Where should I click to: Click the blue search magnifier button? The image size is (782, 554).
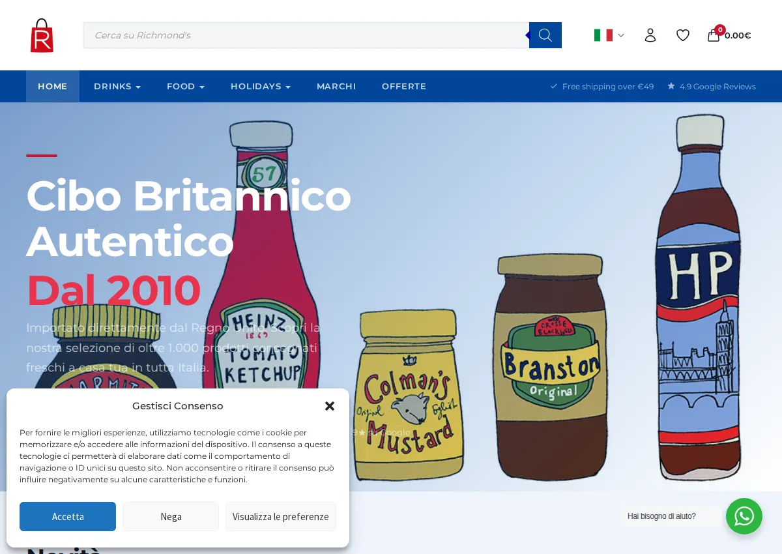click(x=545, y=35)
